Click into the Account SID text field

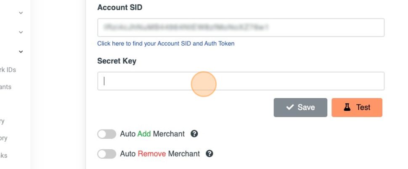point(241,28)
